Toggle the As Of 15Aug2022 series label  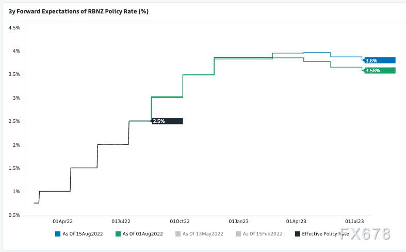83,234
